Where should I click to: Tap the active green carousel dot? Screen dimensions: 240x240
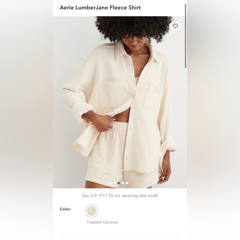pos(119,183)
